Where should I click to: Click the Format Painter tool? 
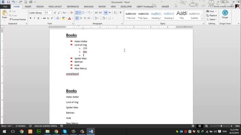point(17,19)
